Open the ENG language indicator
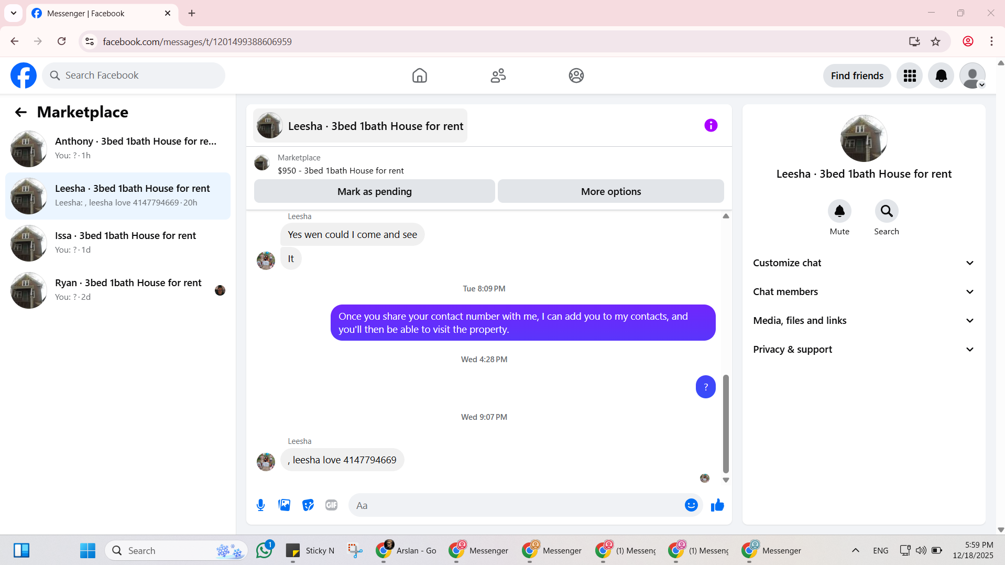The width and height of the screenshot is (1005, 565). click(x=881, y=550)
